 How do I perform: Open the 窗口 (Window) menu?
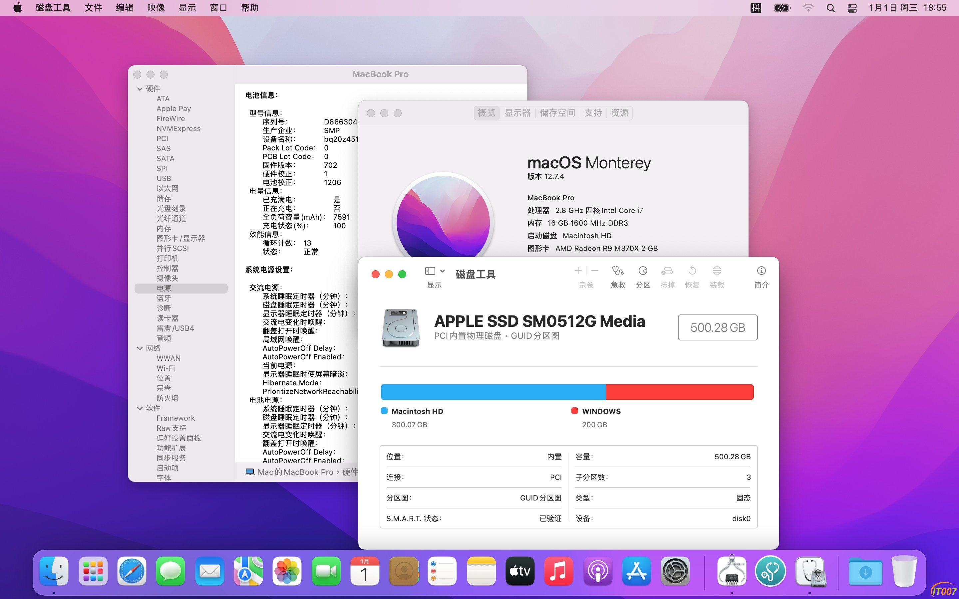tap(218, 8)
